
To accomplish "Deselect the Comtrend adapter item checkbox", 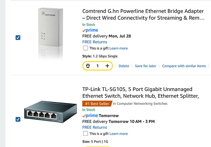I will pos(18,38).
